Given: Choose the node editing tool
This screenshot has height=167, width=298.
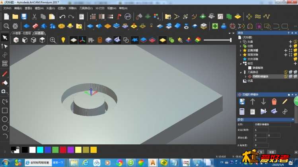Looking at the screenshot, I should tap(5, 46).
